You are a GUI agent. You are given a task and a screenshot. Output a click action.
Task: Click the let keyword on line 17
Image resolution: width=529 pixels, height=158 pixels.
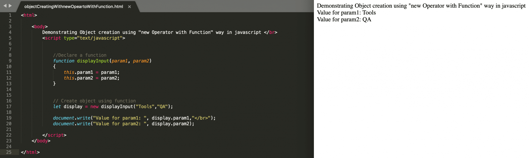pos(57,106)
